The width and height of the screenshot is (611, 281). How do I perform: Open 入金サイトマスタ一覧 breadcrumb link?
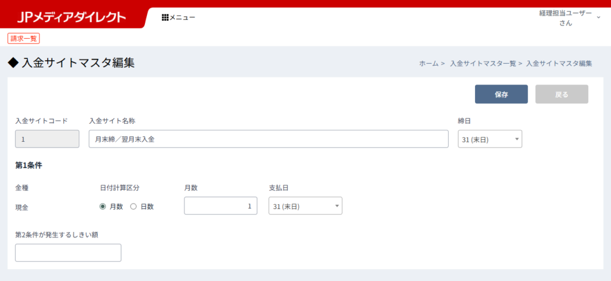tap(482, 63)
